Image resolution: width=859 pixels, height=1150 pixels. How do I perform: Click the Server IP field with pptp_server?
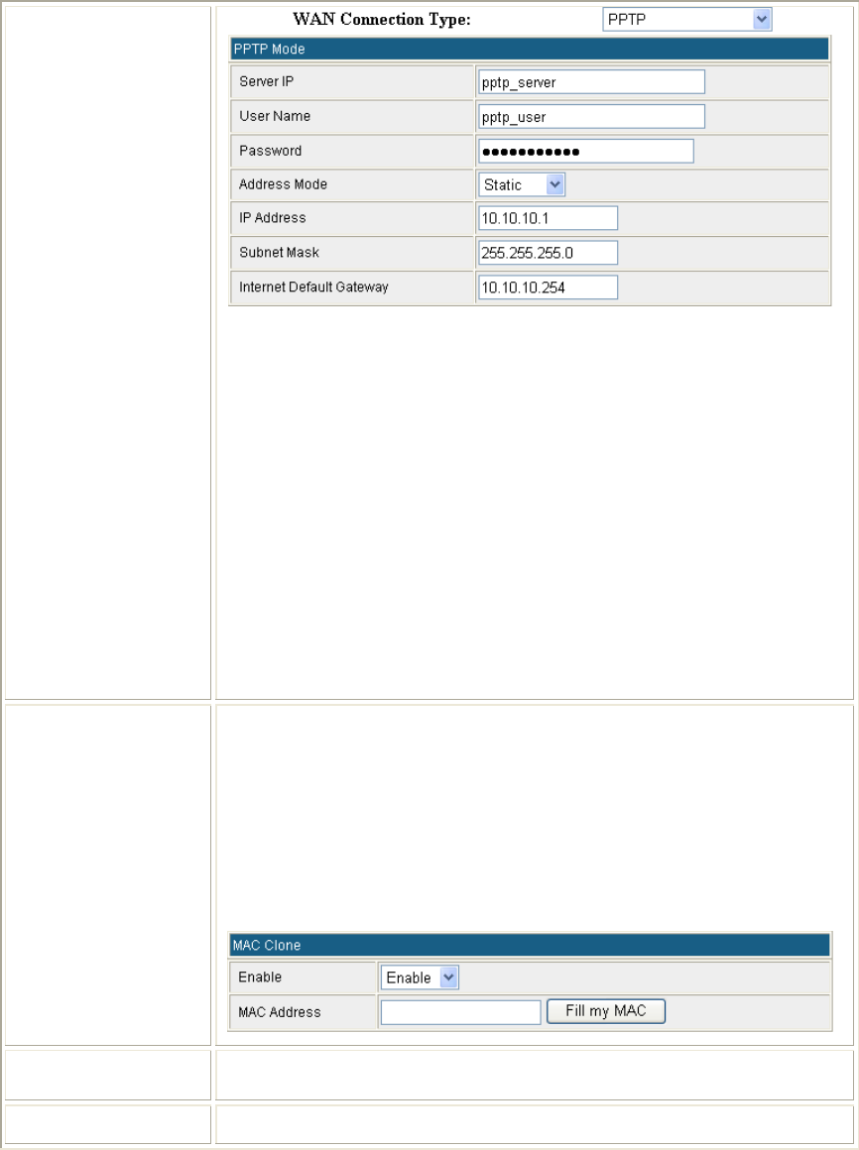pos(591,82)
